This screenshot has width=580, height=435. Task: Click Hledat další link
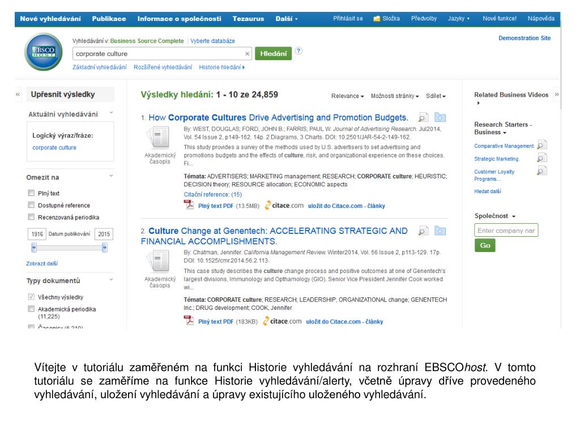point(488,191)
